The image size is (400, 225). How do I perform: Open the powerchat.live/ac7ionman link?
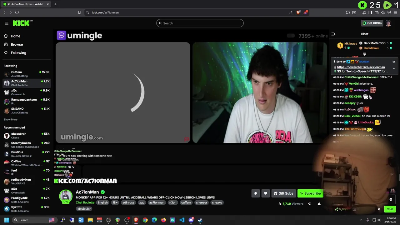361,67
